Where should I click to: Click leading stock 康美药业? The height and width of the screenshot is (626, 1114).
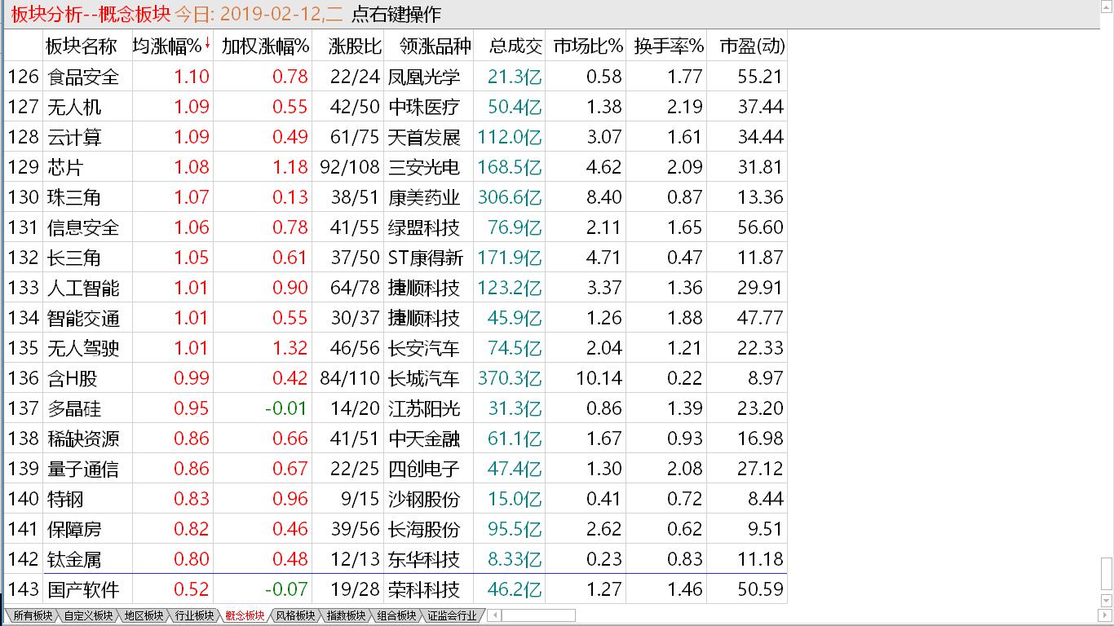click(x=424, y=197)
